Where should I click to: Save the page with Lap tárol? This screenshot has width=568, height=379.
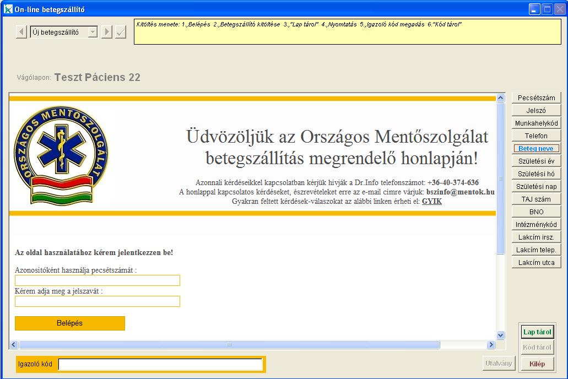pos(537,332)
